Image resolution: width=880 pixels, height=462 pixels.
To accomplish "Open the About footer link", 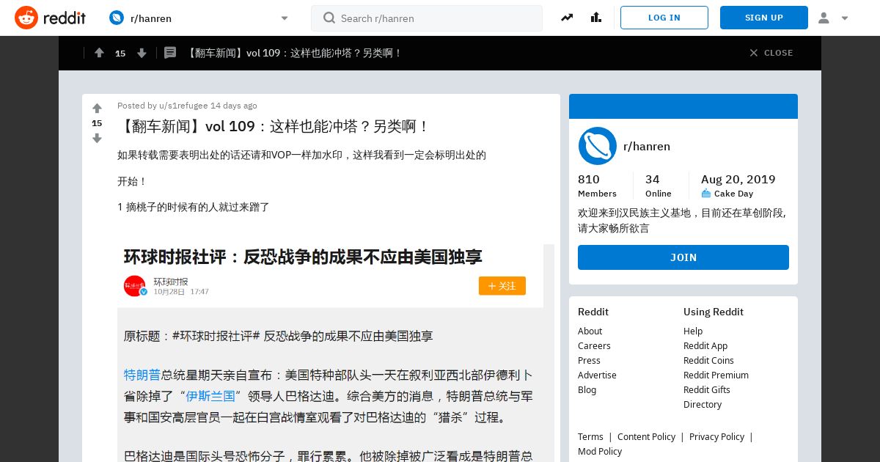I will pos(590,331).
